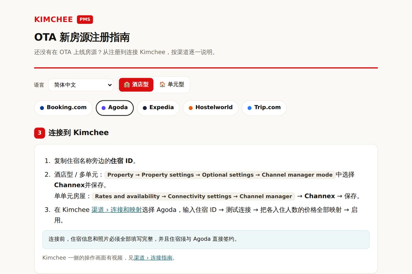
Task: Click the 连接到 Kimchee section heading
Action: tap(78, 133)
